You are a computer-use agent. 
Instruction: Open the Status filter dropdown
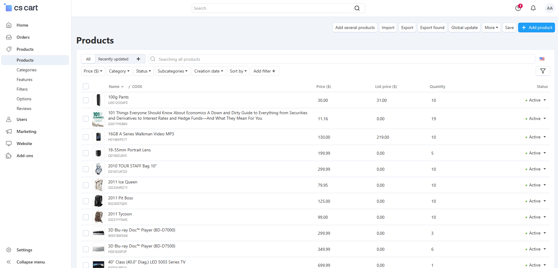tap(144, 71)
